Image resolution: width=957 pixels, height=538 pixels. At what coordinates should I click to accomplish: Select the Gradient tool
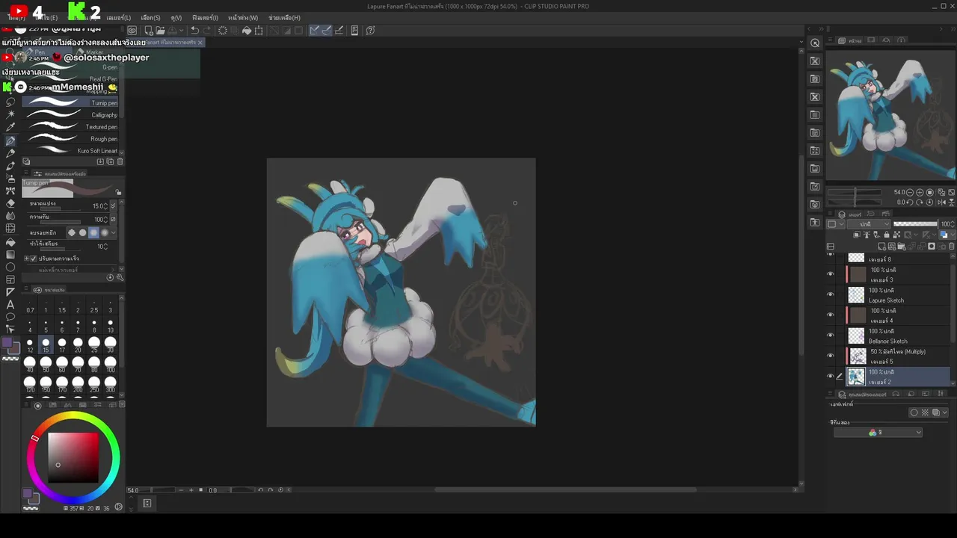click(10, 255)
